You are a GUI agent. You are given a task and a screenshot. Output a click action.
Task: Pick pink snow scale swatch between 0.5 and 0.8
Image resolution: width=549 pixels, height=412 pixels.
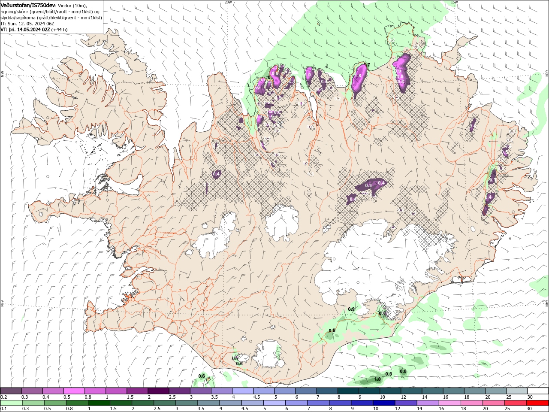(74, 391)
